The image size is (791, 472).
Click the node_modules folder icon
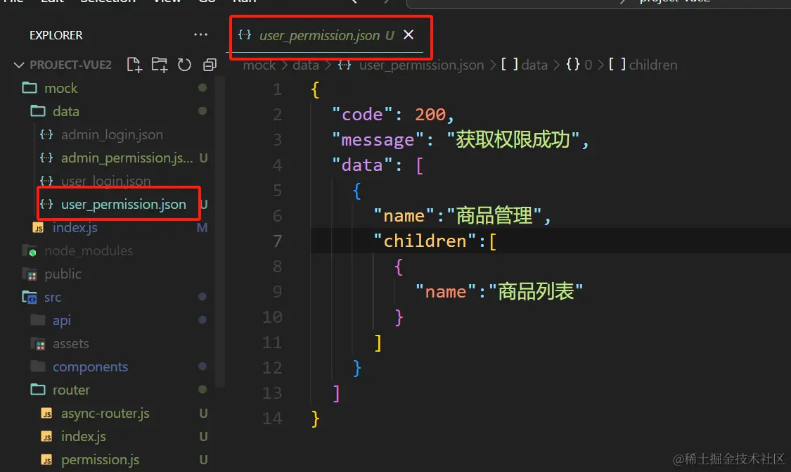(30, 251)
